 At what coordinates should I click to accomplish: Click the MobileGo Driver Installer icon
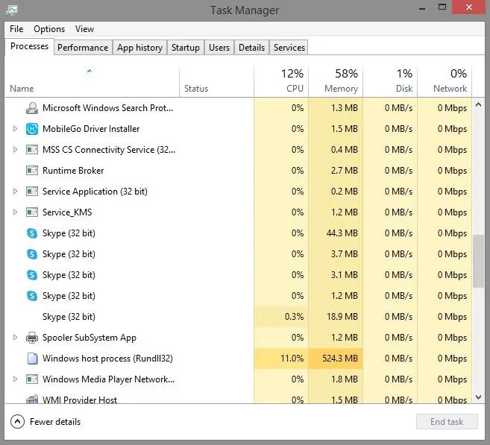point(32,129)
